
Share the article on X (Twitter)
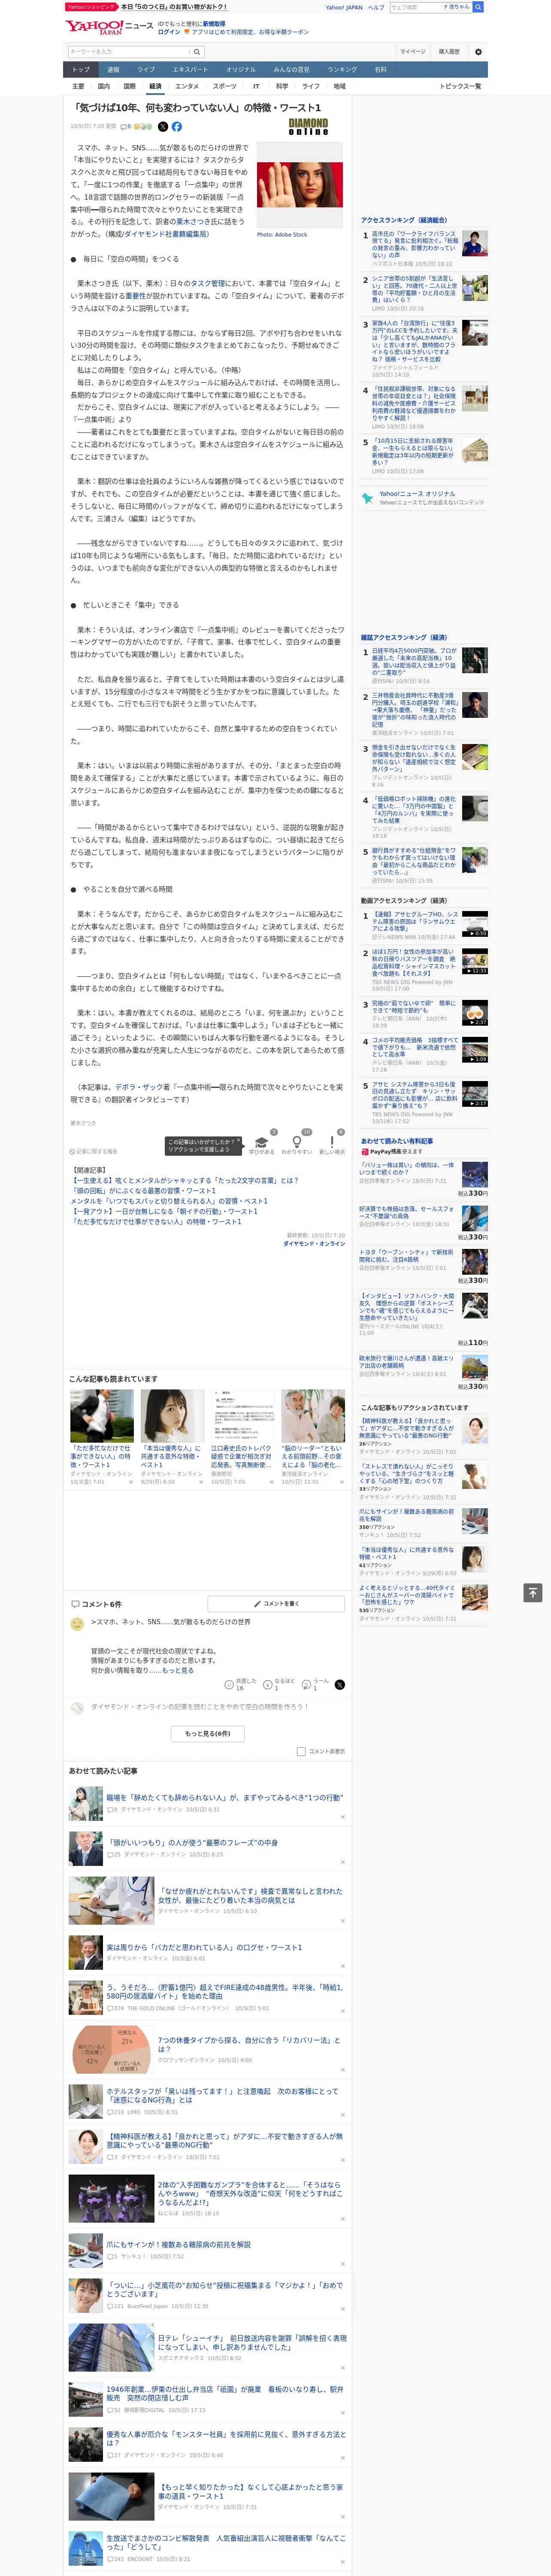(163, 127)
